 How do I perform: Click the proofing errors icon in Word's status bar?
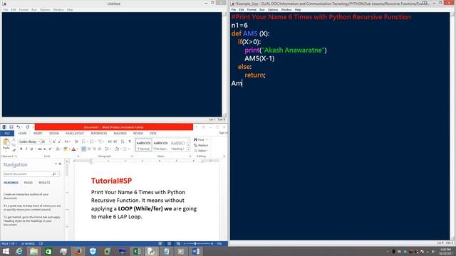pyautogui.click(x=41, y=243)
